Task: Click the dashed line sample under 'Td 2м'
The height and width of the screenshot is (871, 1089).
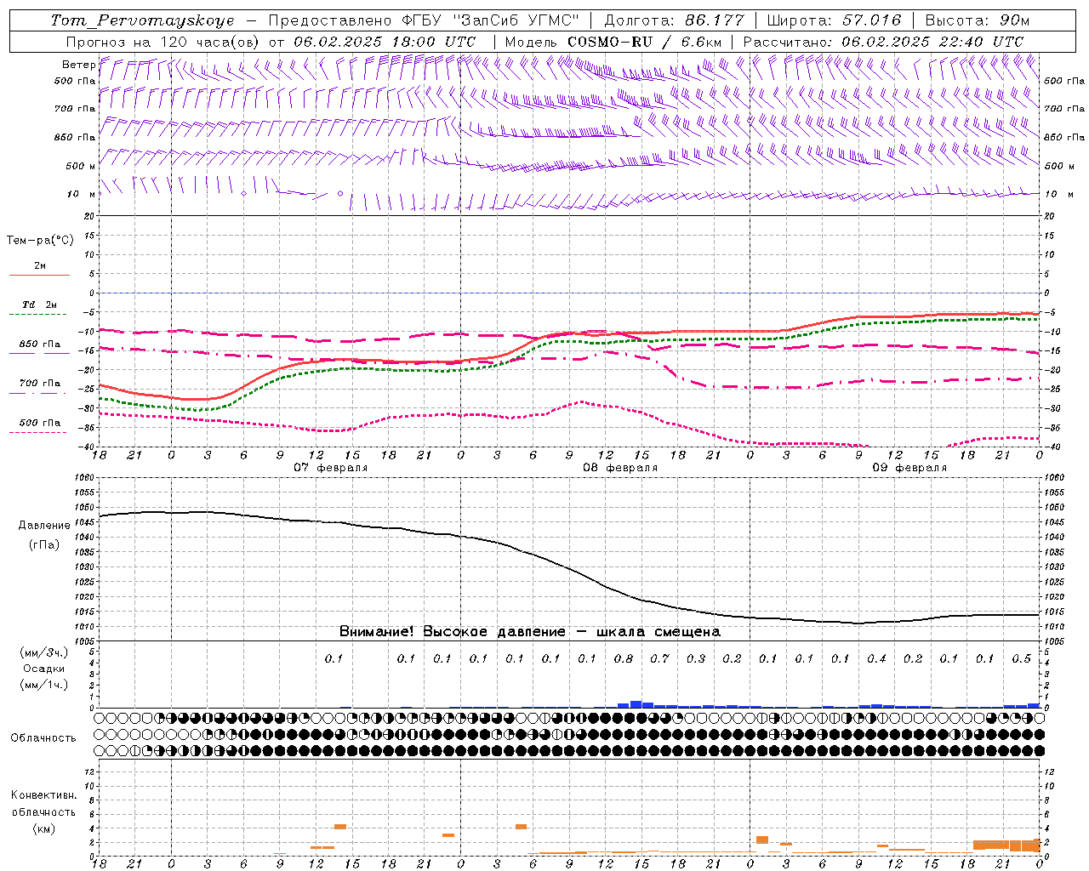Action: coord(38,315)
